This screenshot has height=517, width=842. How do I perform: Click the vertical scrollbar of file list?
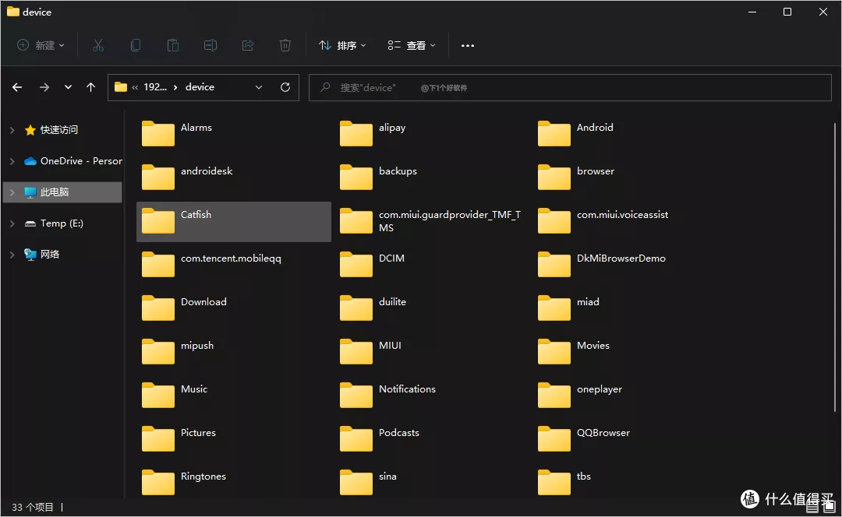pos(834,268)
